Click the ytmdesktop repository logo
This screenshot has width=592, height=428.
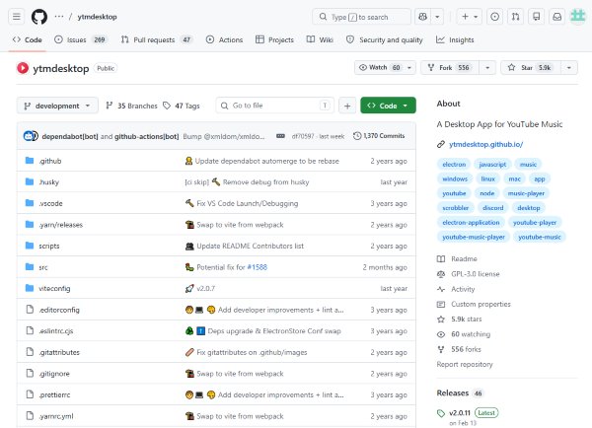[23, 68]
